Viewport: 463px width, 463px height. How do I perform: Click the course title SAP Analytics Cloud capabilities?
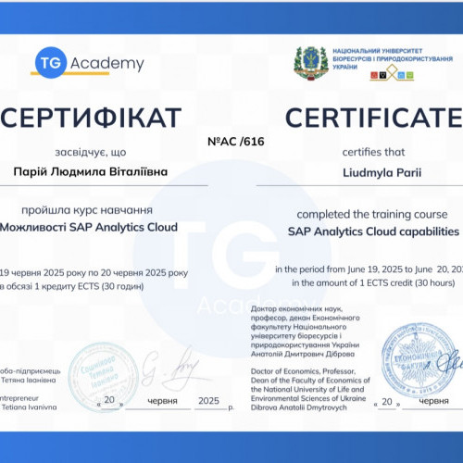(x=373, y=231)
